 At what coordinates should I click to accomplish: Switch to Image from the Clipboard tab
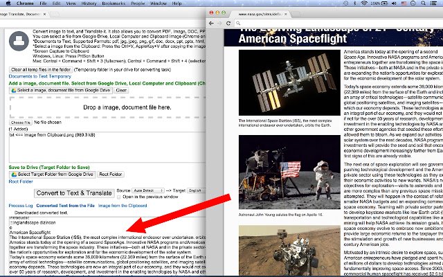pyautogui.click(x=123, y=206)
